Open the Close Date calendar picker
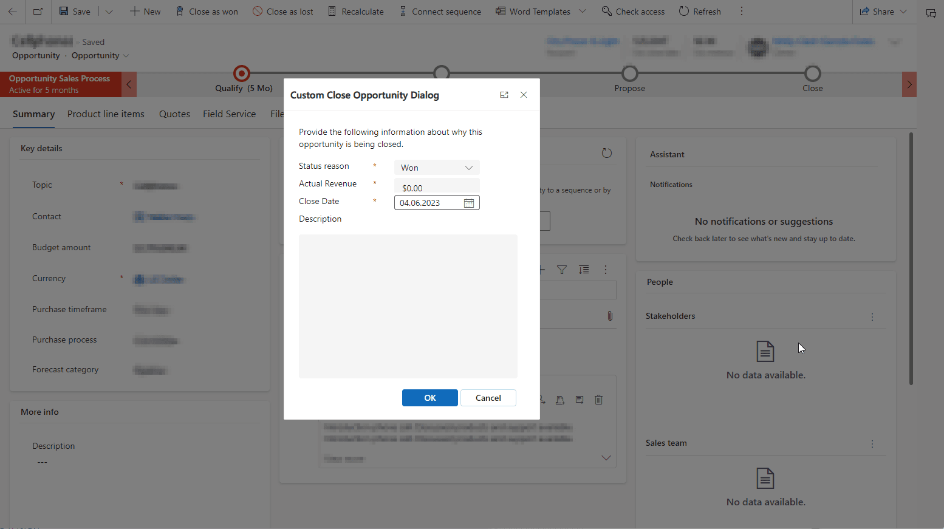The image size is (944, 529). [468, 202]
